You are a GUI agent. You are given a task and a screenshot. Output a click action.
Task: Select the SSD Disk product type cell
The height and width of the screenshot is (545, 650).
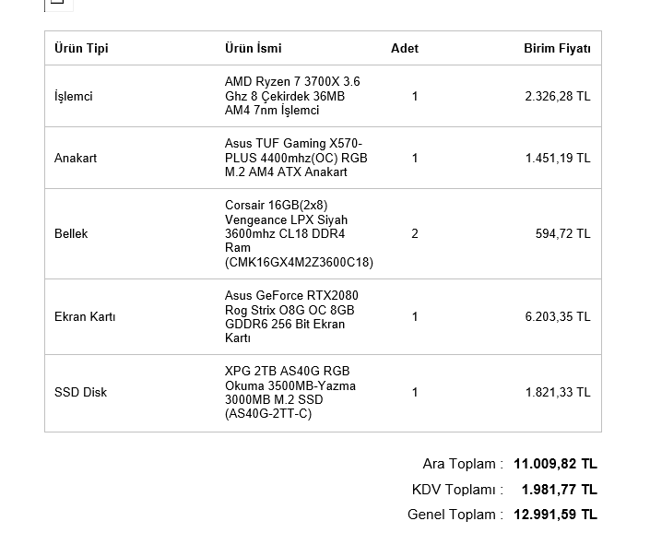coord(81,392)
